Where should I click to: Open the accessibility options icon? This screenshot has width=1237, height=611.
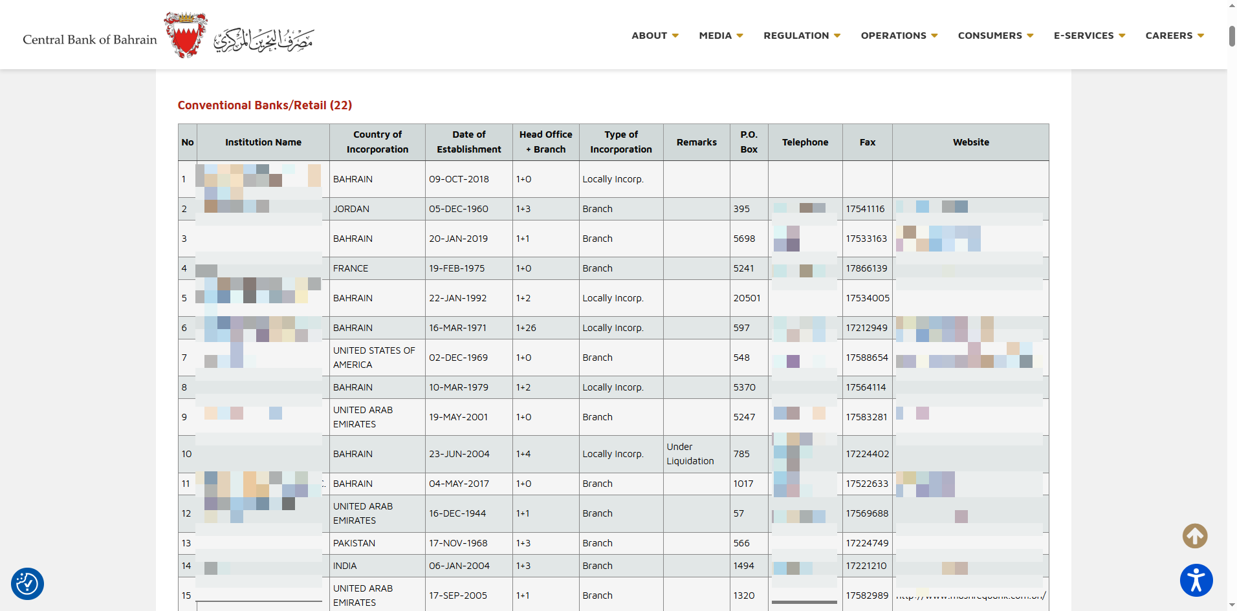[1196, 580]
